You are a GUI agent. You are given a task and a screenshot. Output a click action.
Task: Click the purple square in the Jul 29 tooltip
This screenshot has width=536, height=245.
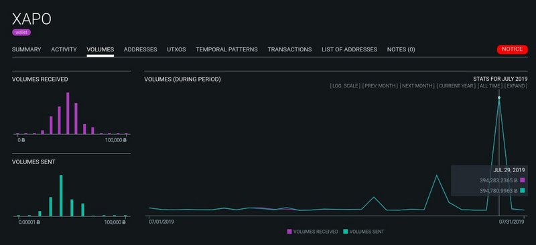click(x=522, y=180)
